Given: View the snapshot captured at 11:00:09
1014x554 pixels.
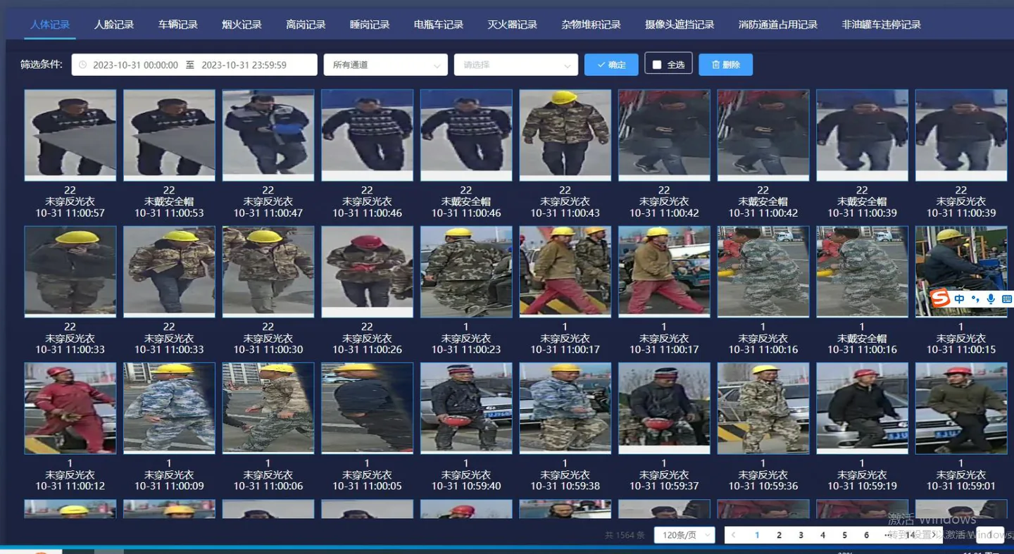Looking at the screenshot, I should (x=169, y=408).
